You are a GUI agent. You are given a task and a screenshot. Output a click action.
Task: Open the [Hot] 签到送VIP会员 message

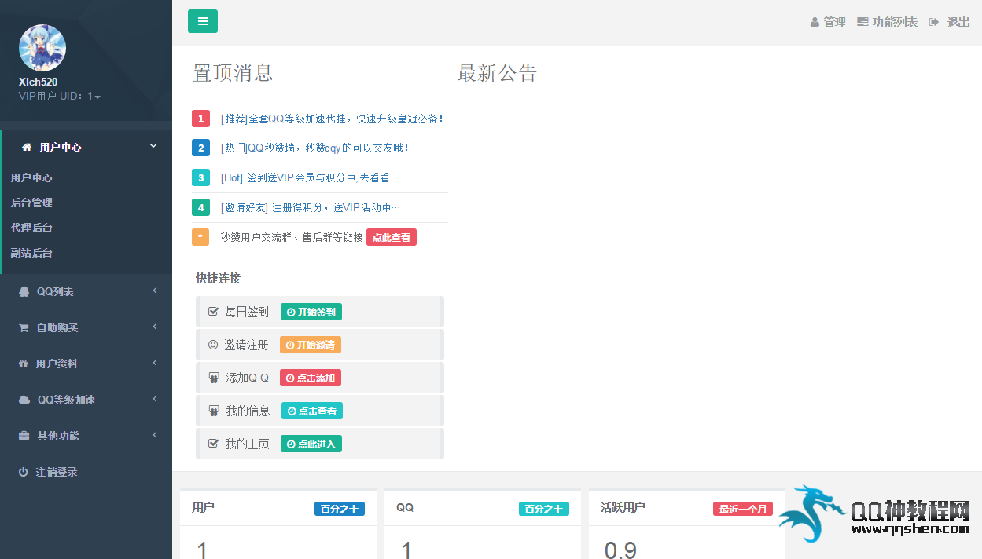click(305, 177)
